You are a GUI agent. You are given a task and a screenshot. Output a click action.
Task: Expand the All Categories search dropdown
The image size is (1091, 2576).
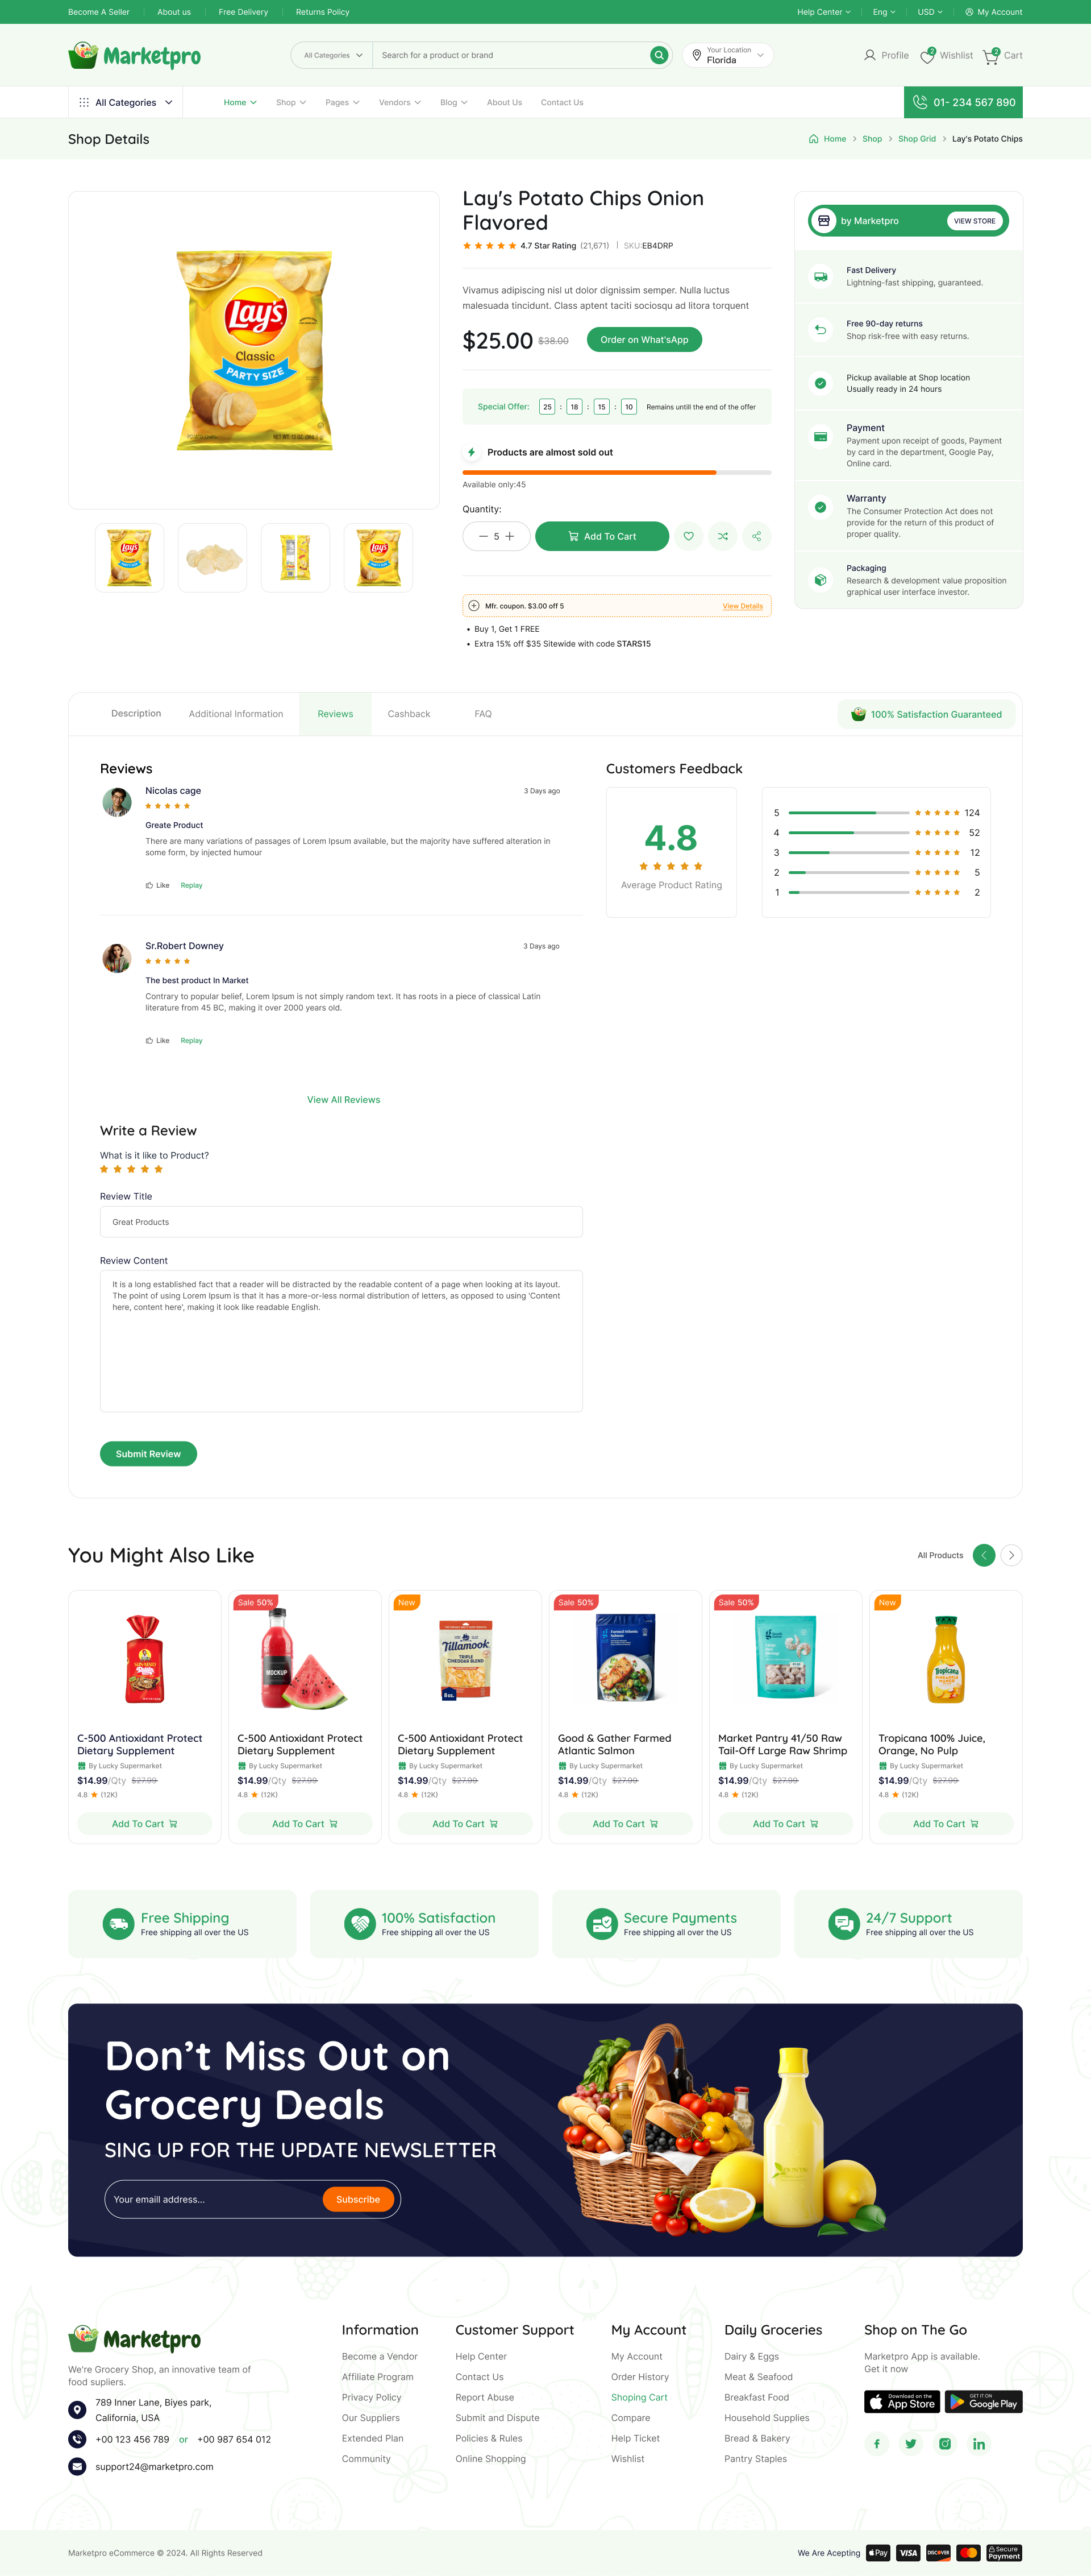point(332,55)
